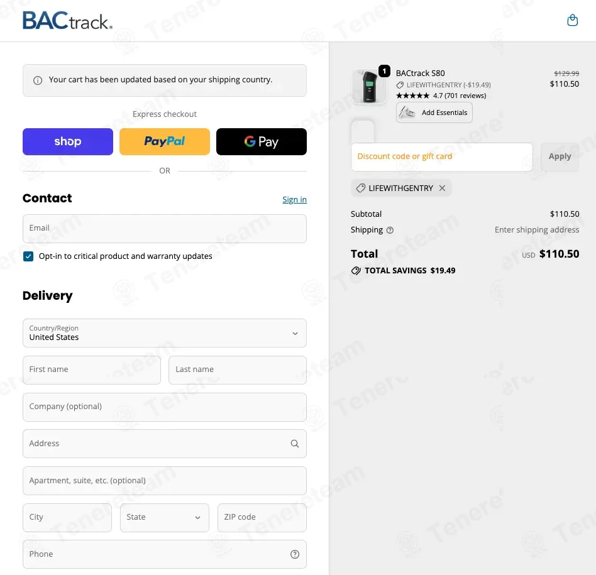This screenshot has height=575, width=596.
Task: Choose PayPal express checkout
Action: (x=165, y=141)
